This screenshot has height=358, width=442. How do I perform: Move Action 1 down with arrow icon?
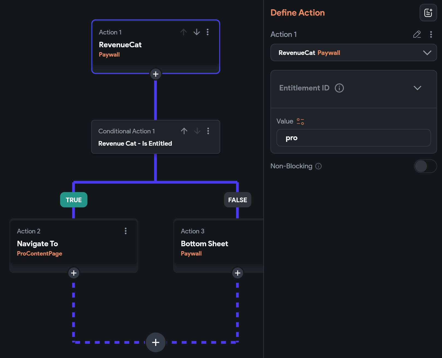[197, 32]
